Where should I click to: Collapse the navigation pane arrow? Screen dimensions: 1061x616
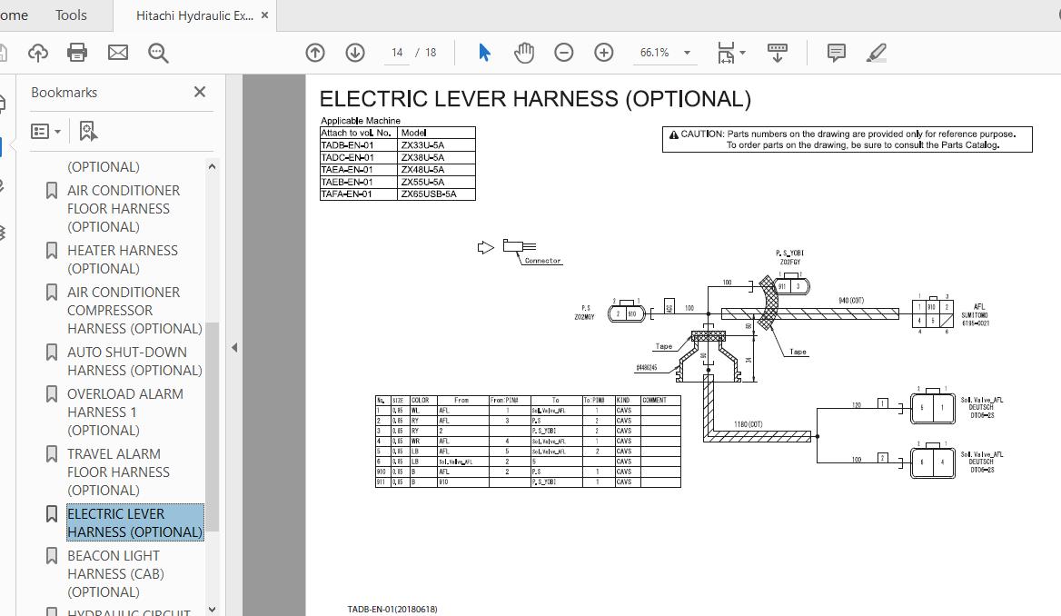(234, 347)
